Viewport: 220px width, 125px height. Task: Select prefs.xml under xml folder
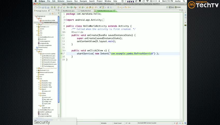[x=46, y=108]
